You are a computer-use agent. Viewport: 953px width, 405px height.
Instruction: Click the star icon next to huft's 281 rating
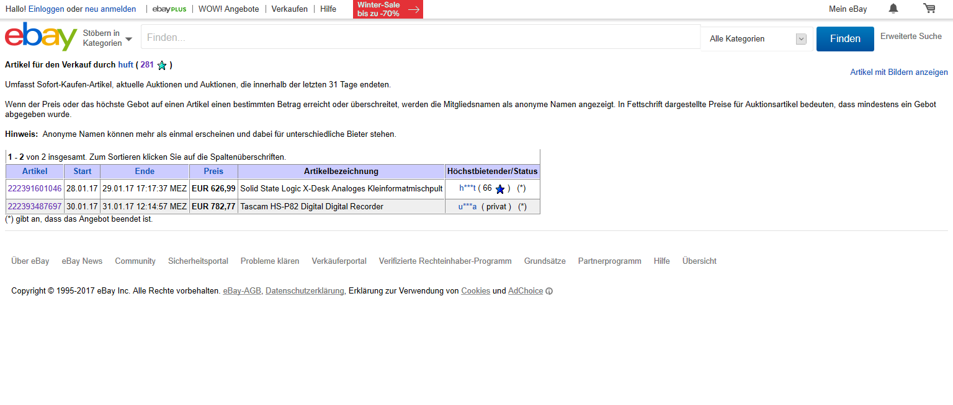[162, 65]
